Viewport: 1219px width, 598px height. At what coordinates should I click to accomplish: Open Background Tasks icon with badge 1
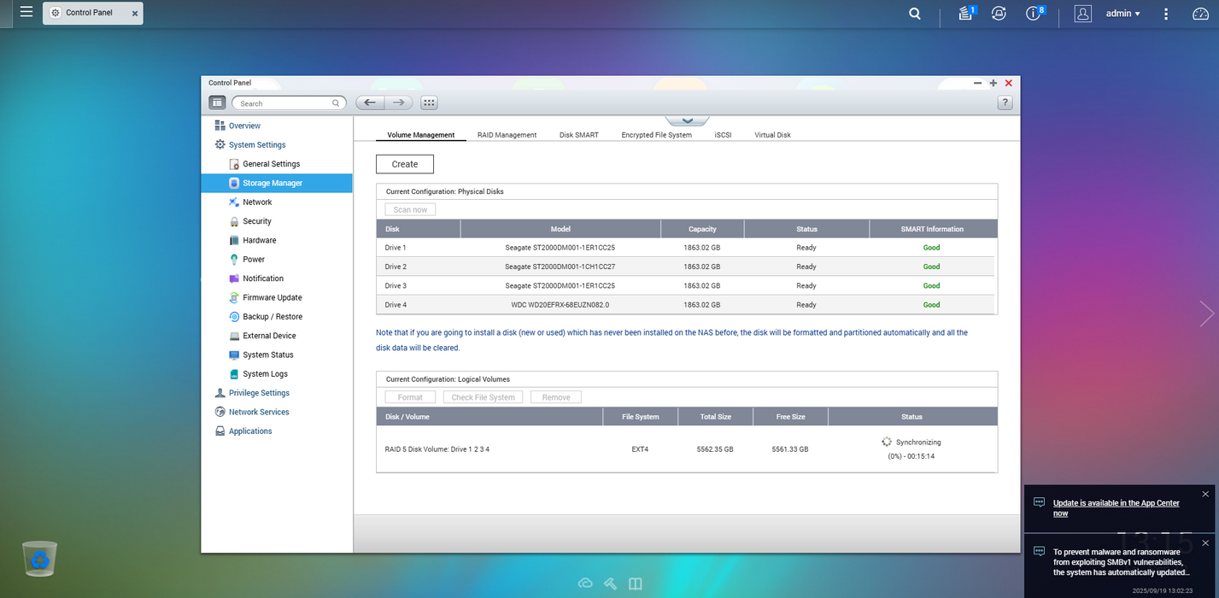[x=966, y=13]
